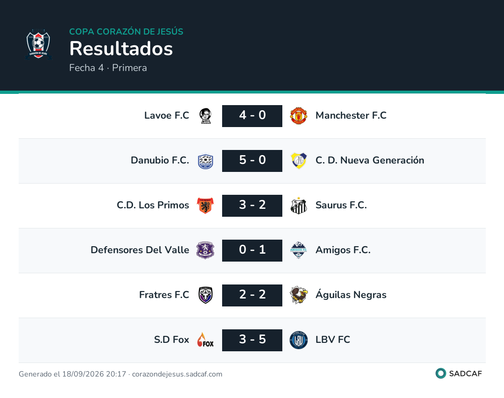
Task: Click the Saurus F.C. striped badge
Action: pos(299,206)
